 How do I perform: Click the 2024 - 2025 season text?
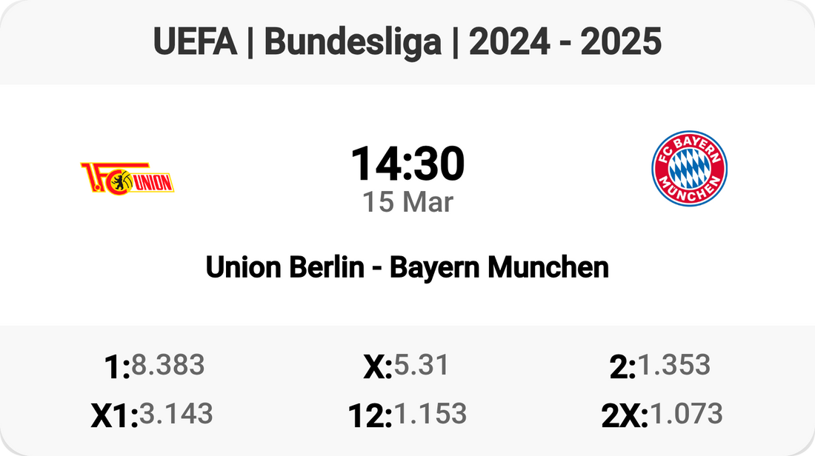[x=565, y=43]
